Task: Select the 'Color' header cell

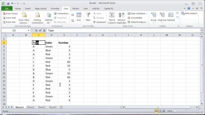Action: [52, 43]
